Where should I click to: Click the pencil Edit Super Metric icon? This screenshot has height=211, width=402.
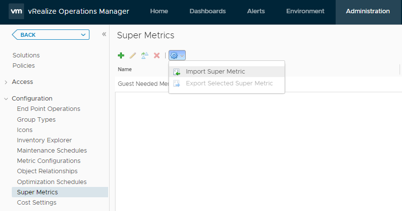pyautogui.click(x=133, y=55)
